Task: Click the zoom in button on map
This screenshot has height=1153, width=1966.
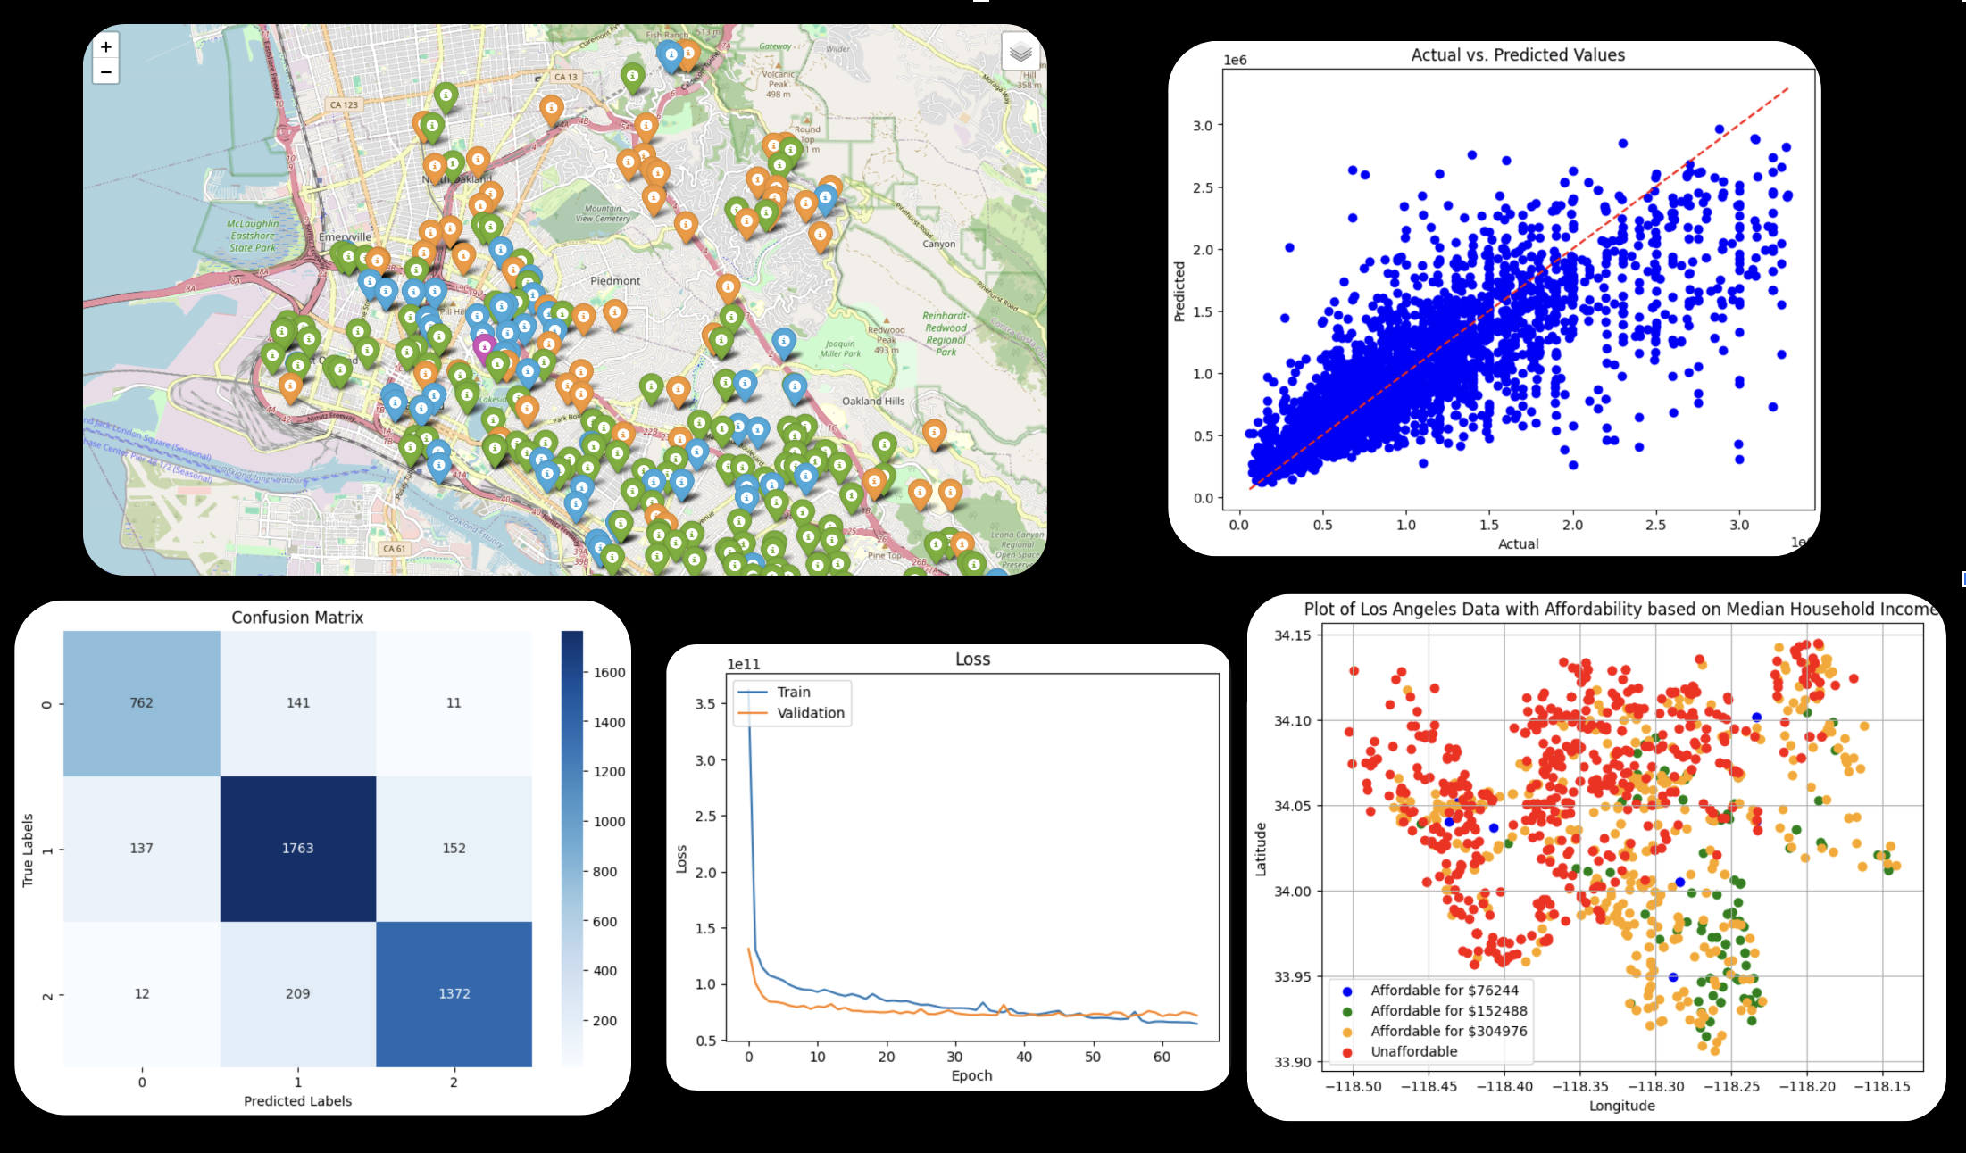Action: [107, 51]
